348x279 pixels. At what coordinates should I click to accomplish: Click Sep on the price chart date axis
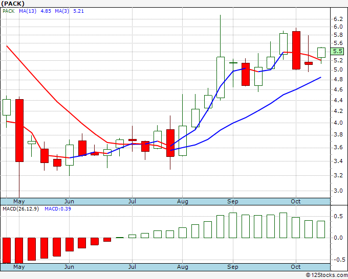(232, 202)
